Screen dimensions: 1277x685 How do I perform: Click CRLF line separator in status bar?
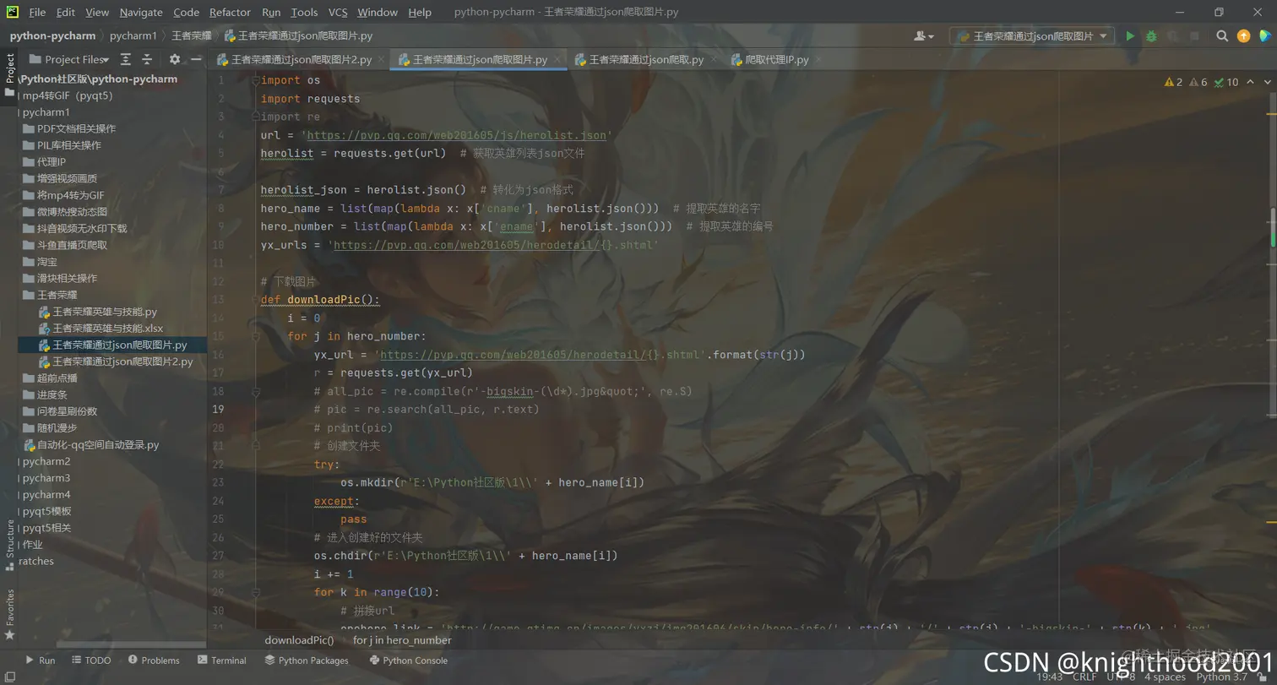(x=1085, y=677)
